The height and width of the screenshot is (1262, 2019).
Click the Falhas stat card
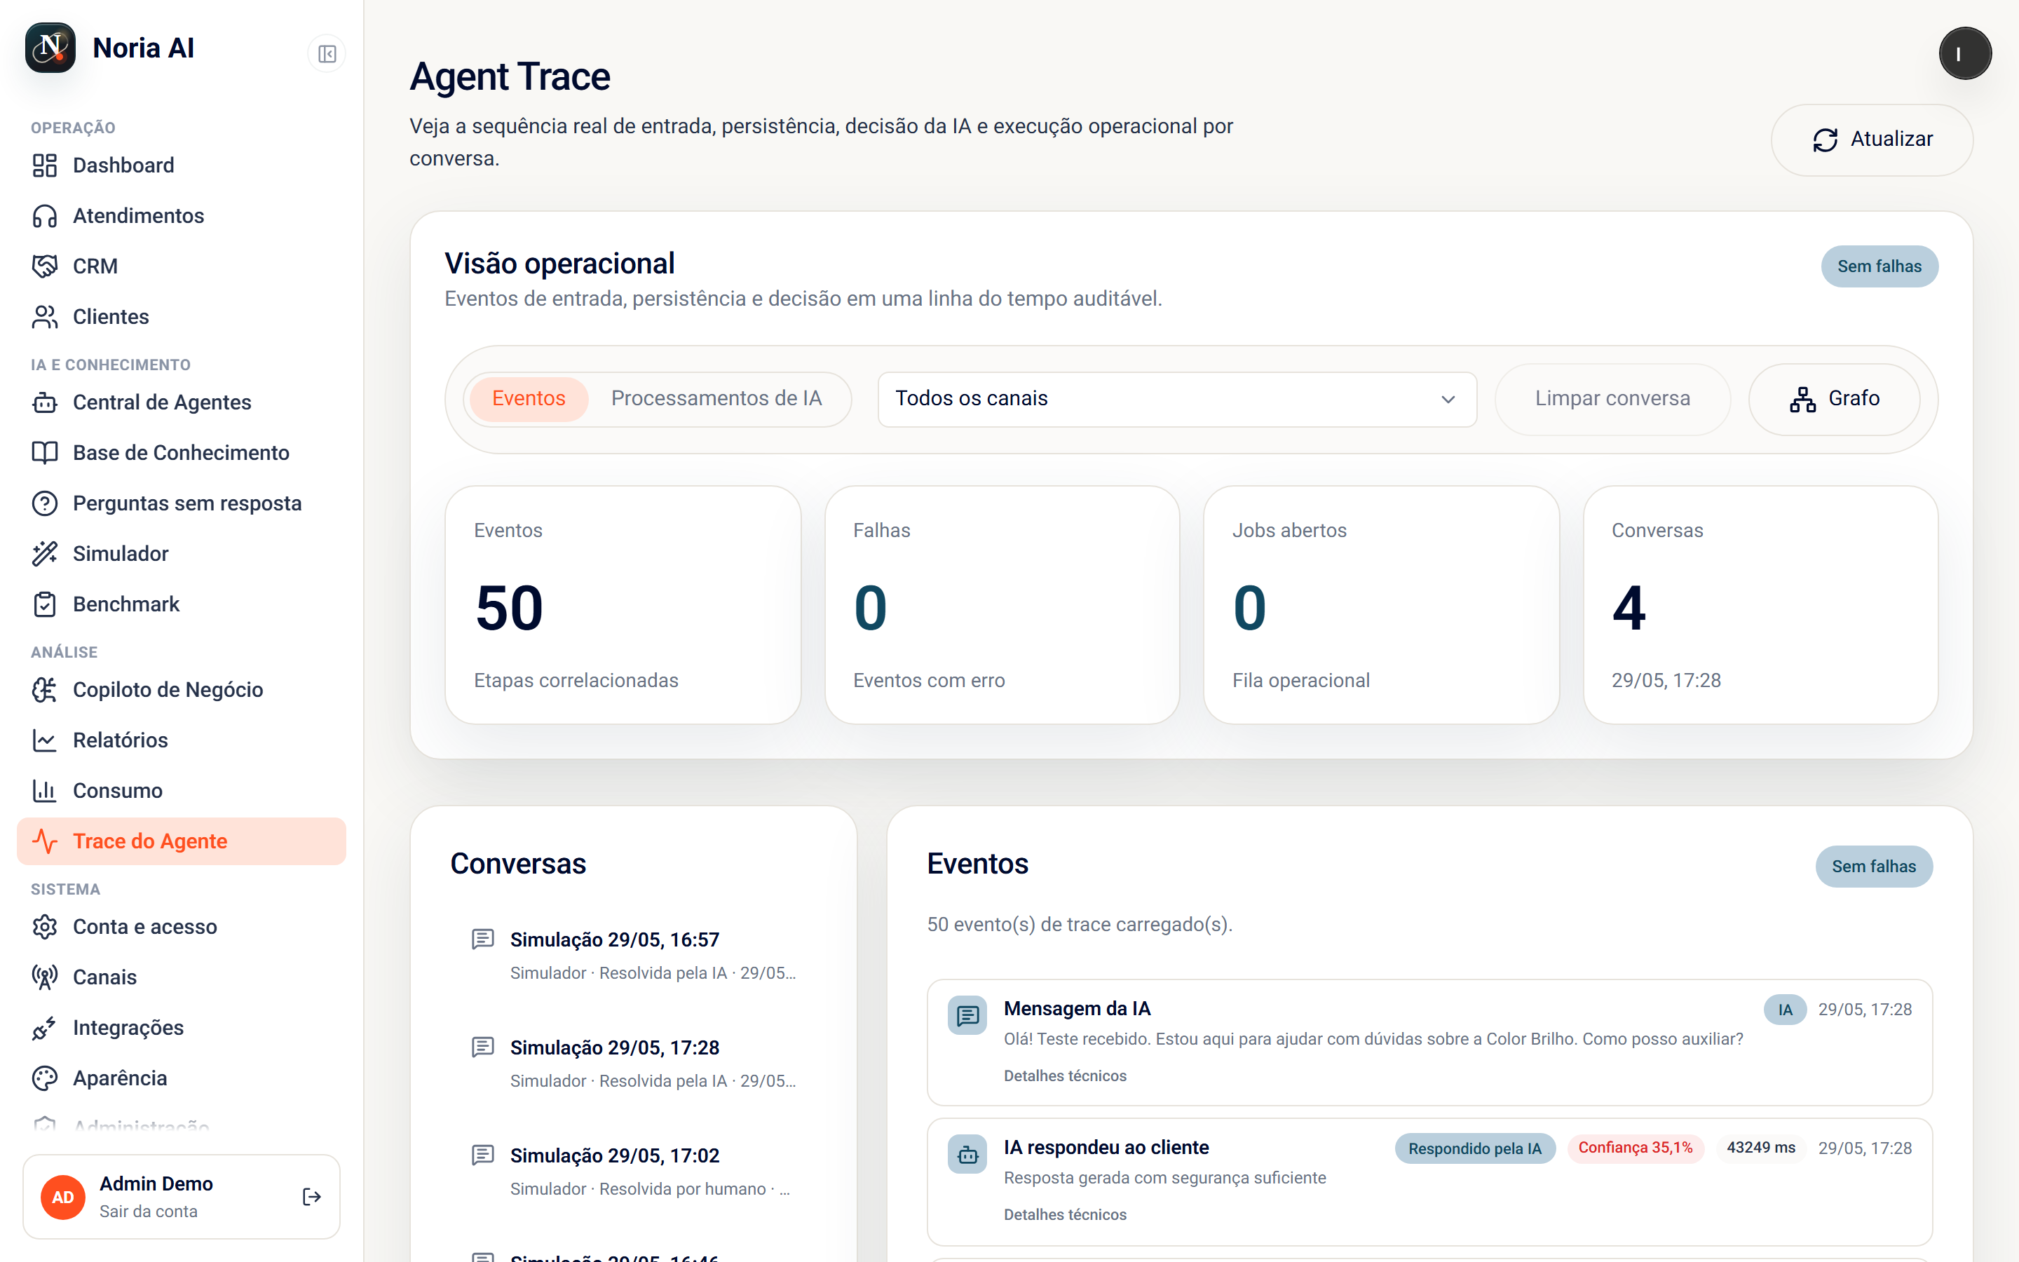click(1002, 605)
